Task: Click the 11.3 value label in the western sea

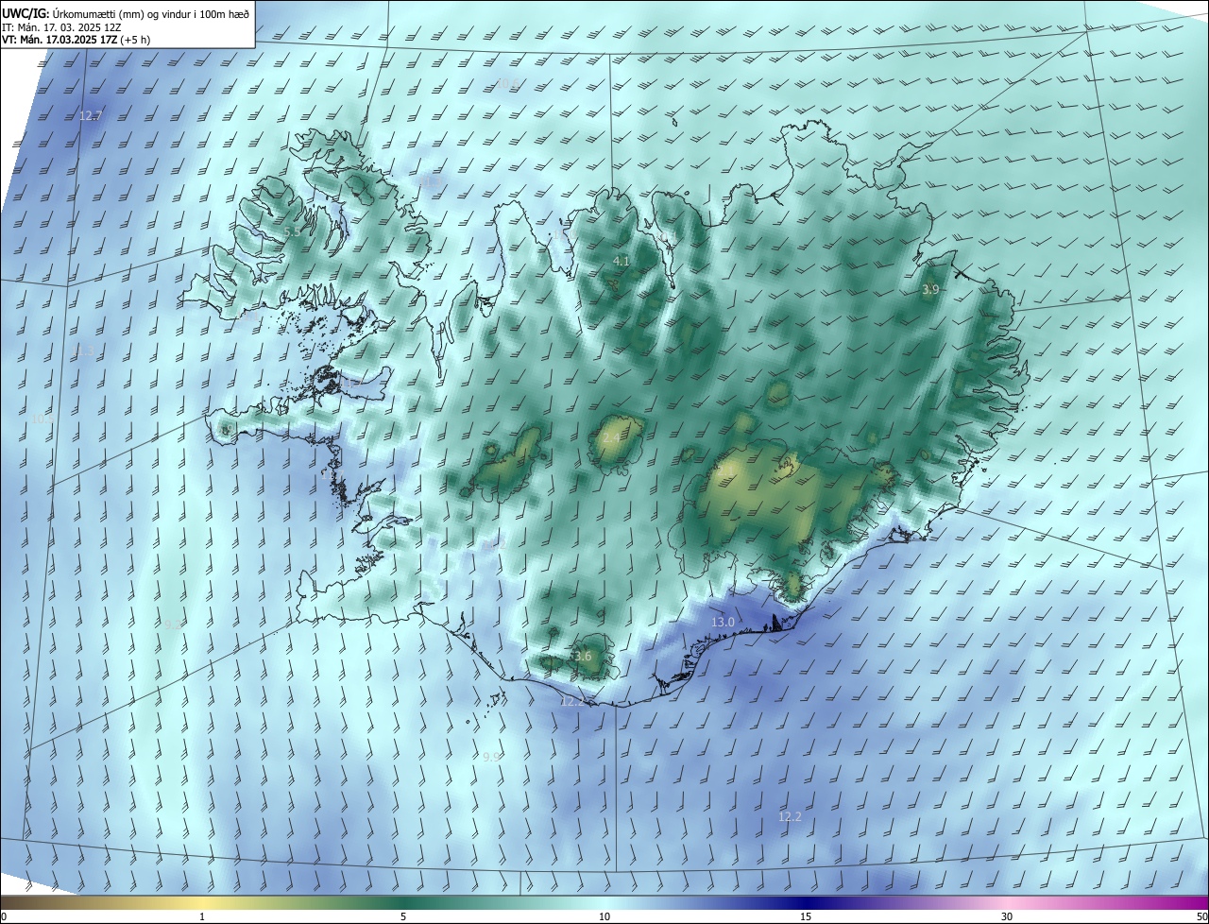Action: pos(84,351)
